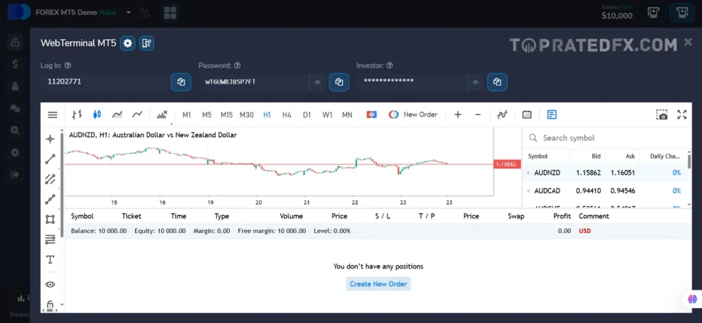Open the terminal hamburger menu
The image size is (702, 323).
tap(53, 115)
